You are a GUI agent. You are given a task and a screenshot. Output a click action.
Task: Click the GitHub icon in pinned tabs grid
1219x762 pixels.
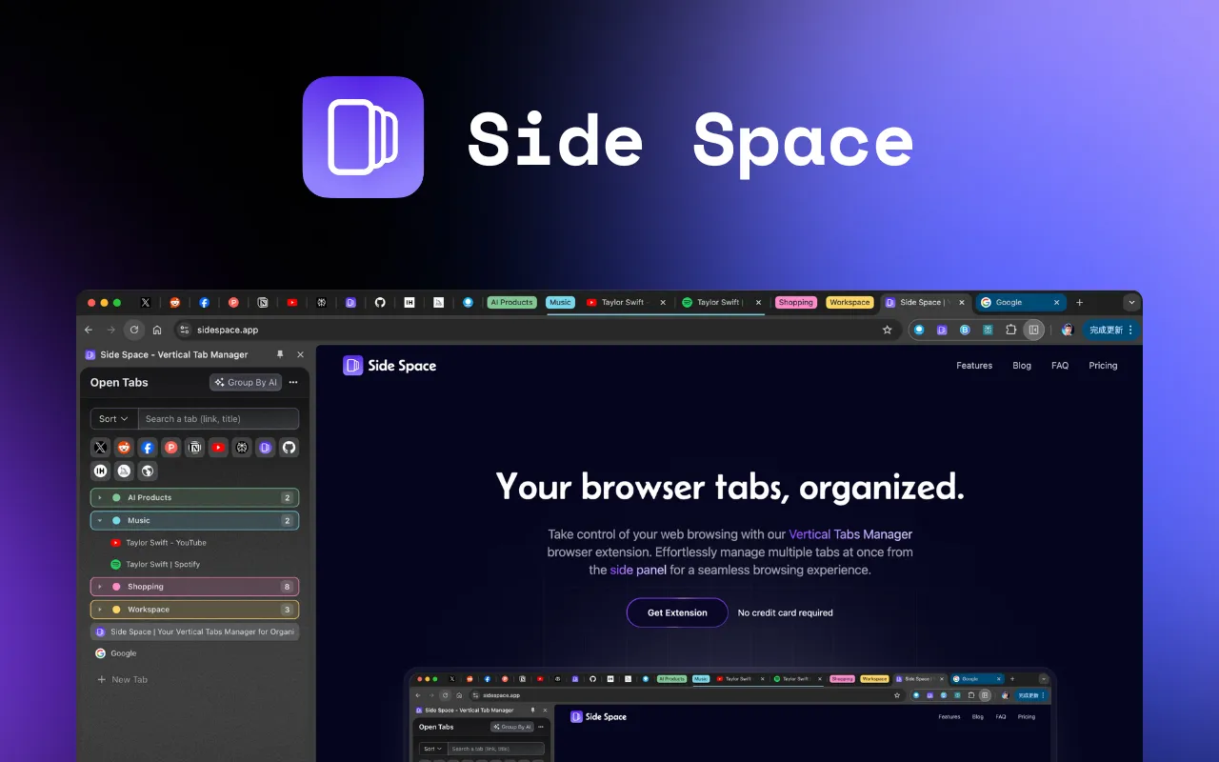290,447
